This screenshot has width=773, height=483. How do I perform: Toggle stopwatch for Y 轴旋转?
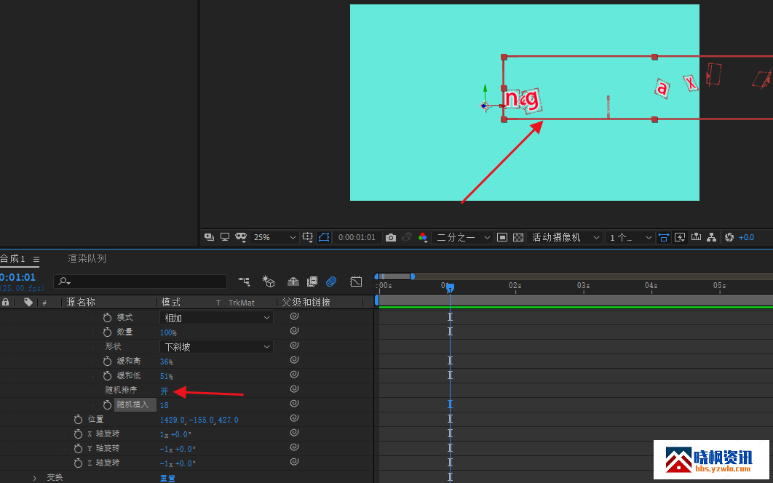pyautogui.click(x=78, y=449)
